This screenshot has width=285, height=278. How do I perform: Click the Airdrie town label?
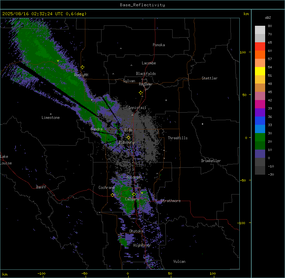point(134,177)
